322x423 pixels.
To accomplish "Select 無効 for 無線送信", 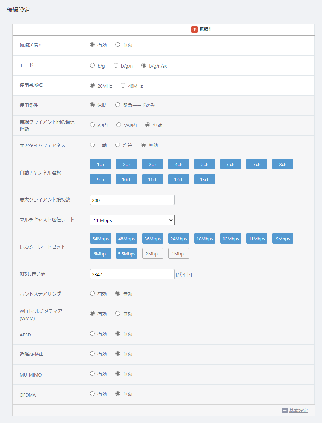I will pos(118,45).
